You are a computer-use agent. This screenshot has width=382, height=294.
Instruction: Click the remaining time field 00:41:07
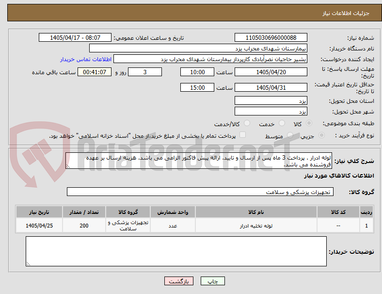tap(95, 72)
